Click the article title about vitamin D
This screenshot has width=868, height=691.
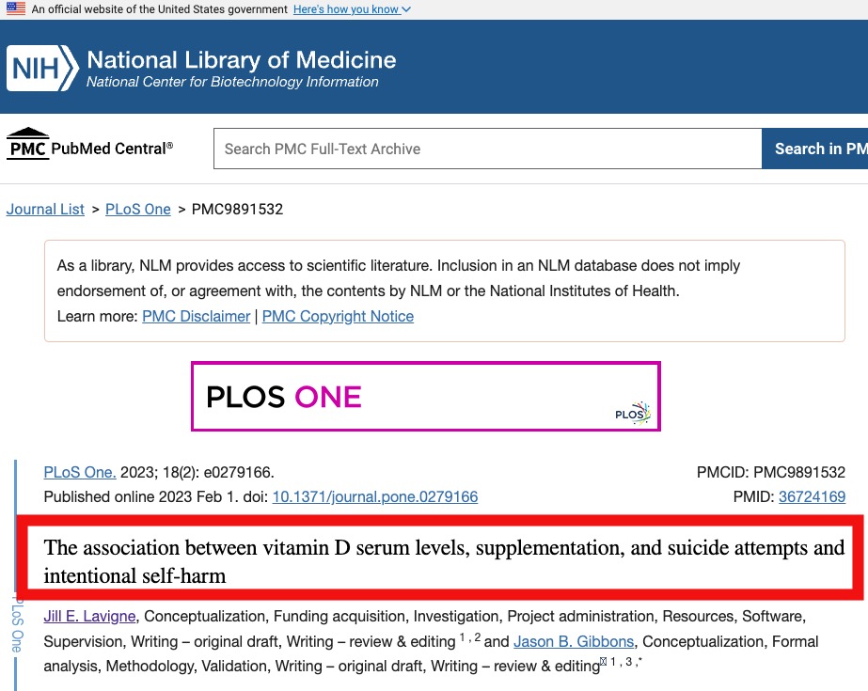(444, 561)
